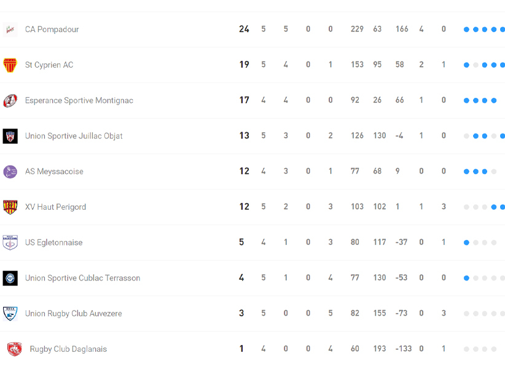Open Union Sportive Juillac Objat team name
Viewport: 505px width, 366px height.
pos(74,136)
